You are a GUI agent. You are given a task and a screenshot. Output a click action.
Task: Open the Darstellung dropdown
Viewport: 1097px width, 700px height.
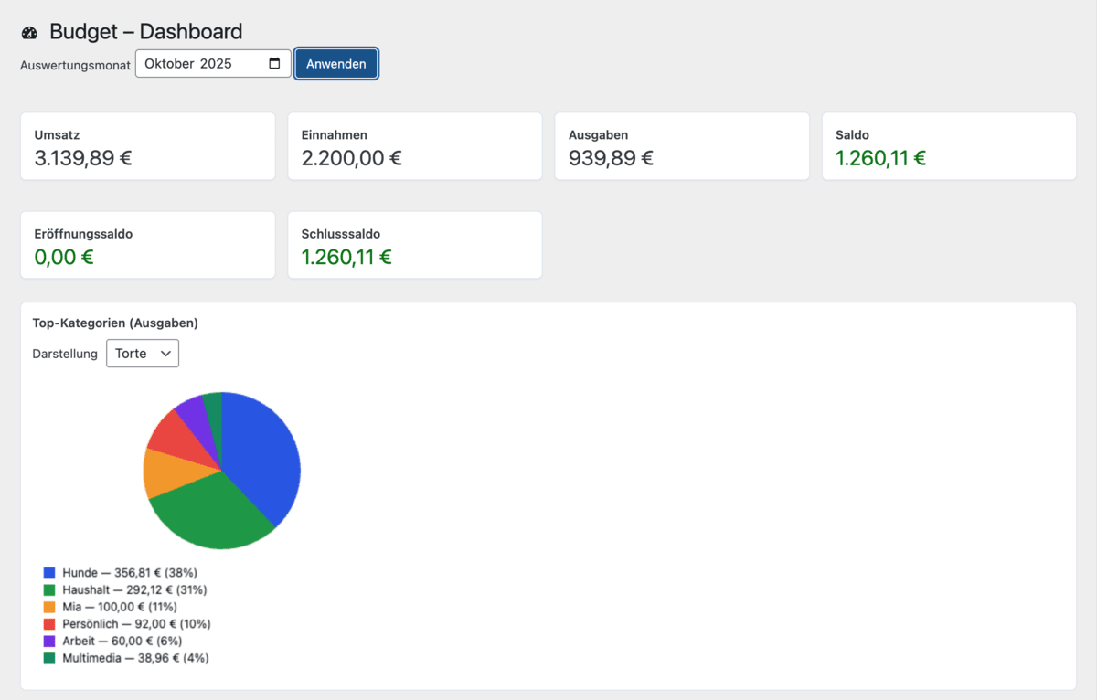(x=142, y=353)
